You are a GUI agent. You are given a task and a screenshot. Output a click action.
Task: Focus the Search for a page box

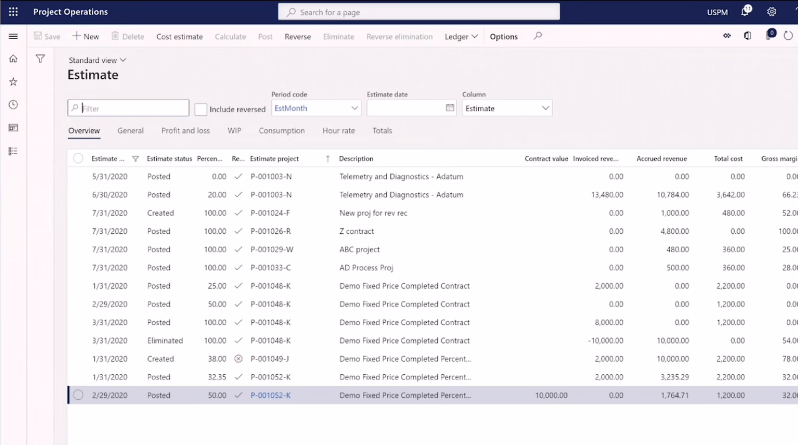coord(419,12)
